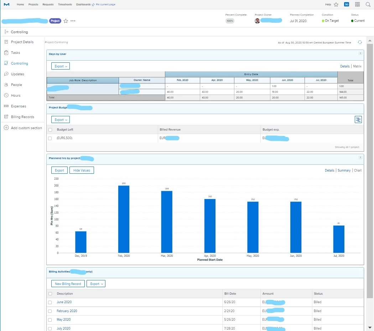Check the Budget Left header checkbox
374x331 pixels.
pos(50,130)
